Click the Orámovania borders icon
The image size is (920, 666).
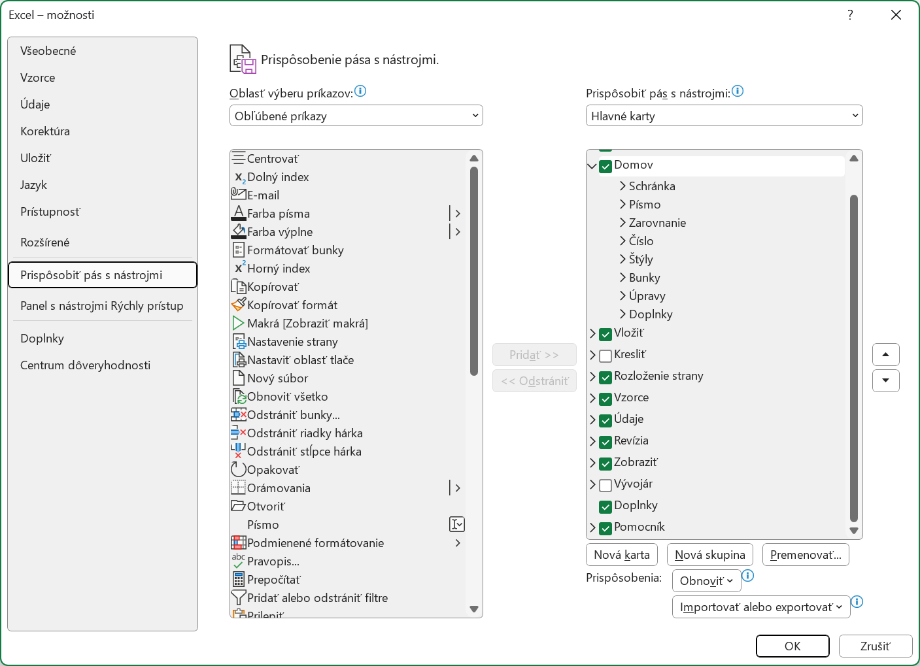coord(239,488)
